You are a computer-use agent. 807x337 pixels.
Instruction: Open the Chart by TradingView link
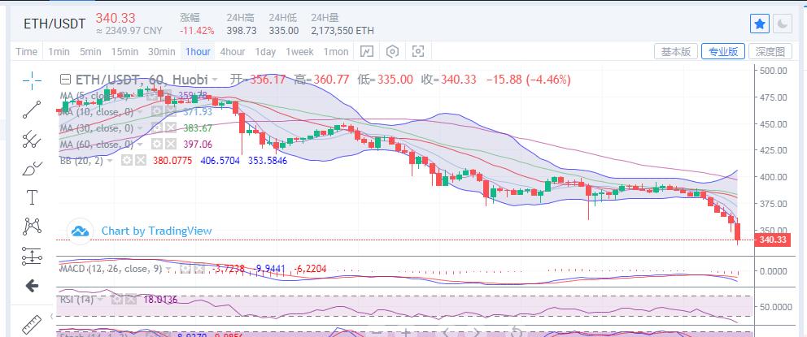(x=156, y=231)
